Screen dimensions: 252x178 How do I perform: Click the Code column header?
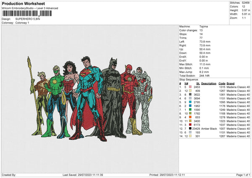coord(222,83)
